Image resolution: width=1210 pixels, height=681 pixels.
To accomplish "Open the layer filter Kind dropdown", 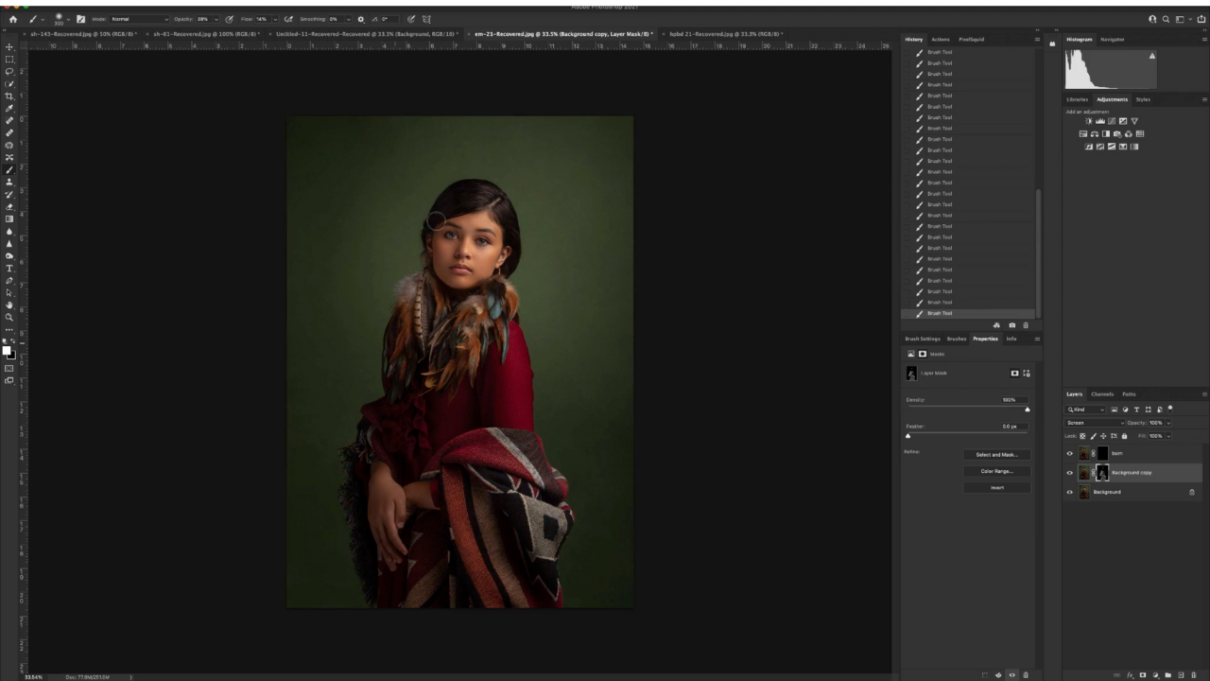I will pos(1085,410).
